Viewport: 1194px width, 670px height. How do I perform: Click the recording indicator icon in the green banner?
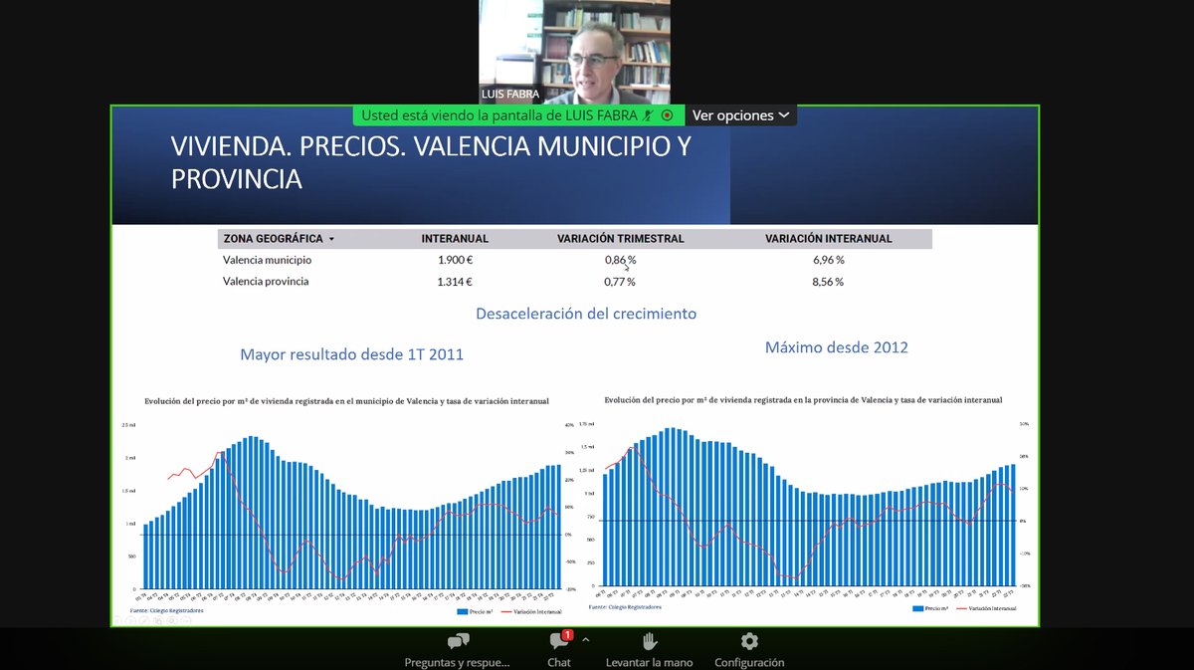[x=668, y=115]
